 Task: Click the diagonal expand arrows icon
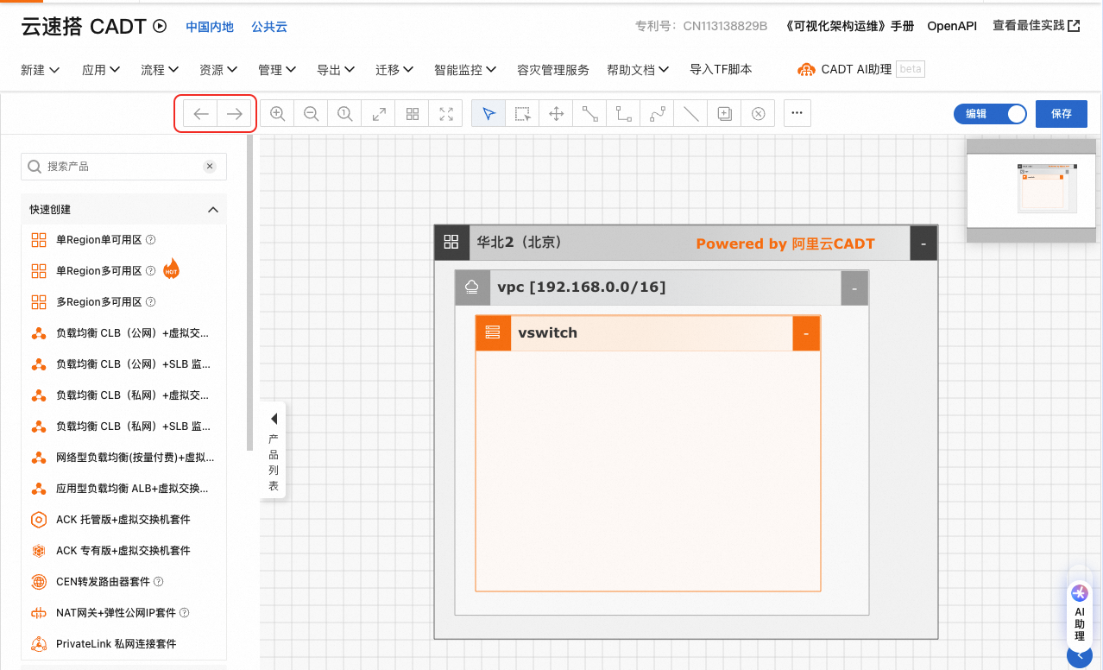[x=378, y=114]
